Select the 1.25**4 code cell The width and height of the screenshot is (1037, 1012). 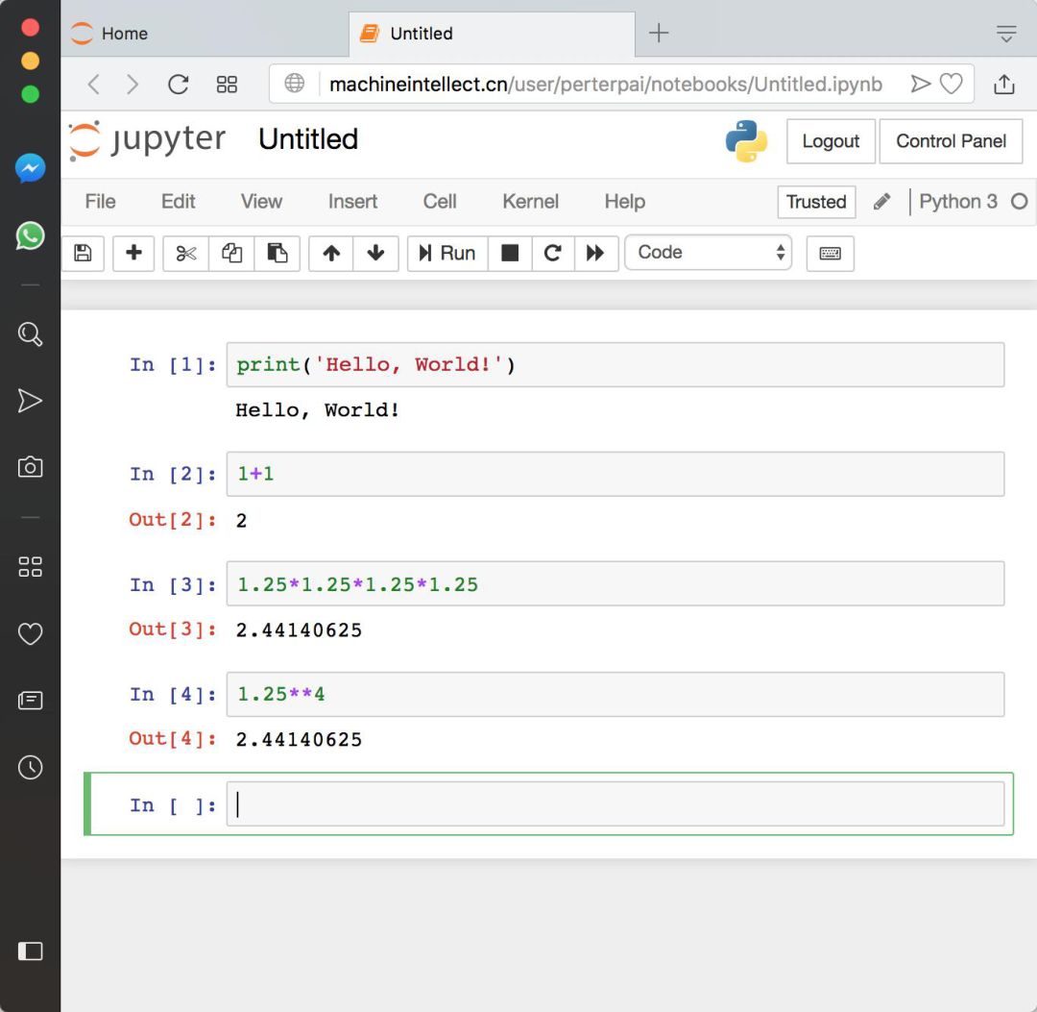click(x=615, y=694)
